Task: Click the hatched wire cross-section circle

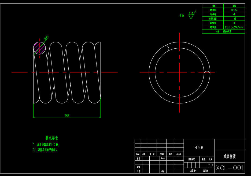Action: (x=39, y=48)
